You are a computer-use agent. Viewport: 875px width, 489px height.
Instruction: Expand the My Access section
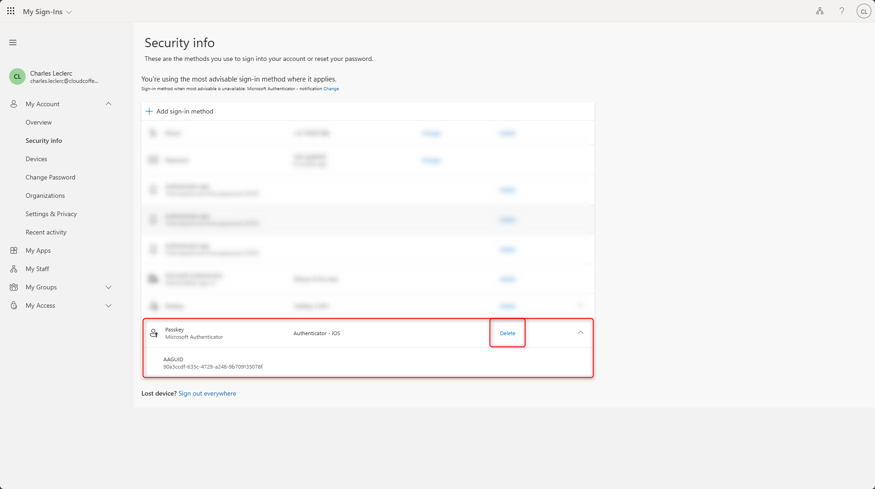[108, 305]
